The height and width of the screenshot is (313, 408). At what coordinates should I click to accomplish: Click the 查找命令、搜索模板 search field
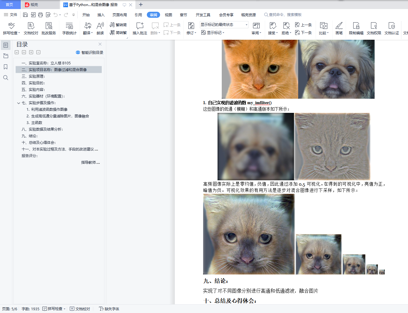[283, 15]
